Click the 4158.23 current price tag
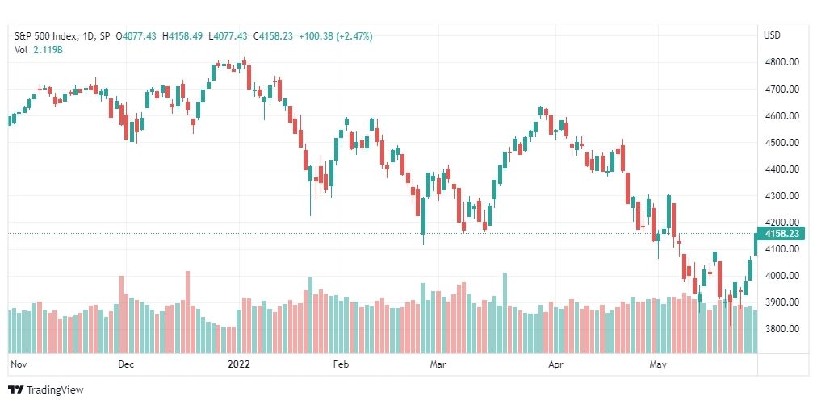The height and width of the screenshot is (404, 817). coord(781,234)
